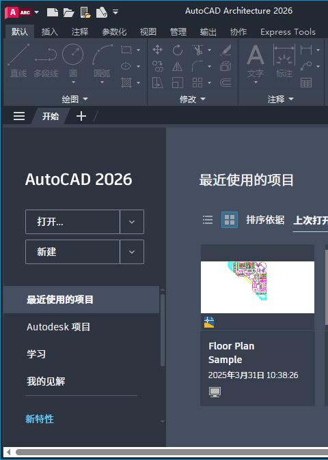Switch recent files to grid view
The height and width of the screenshot is (460, 328).
coord(230,220)
